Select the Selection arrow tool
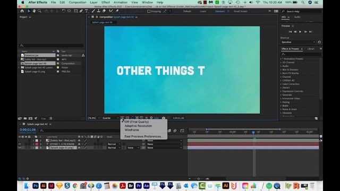 click(x=29, y=11)
